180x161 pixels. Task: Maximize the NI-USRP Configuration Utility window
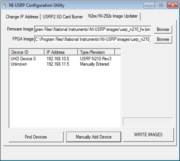(x=161, y=5)
